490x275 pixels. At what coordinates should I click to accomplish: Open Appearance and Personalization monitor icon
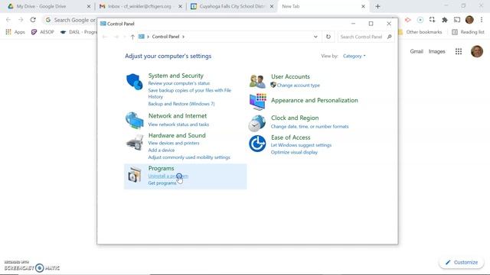click(258, 102)
